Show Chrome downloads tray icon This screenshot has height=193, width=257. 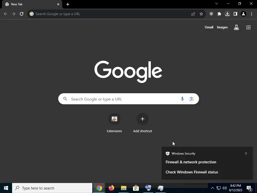pyautogui.click(x=227, y=14)
